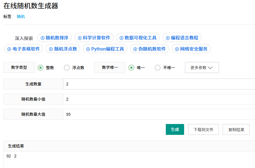Select the 浮点数 radio button

(67, 68)
